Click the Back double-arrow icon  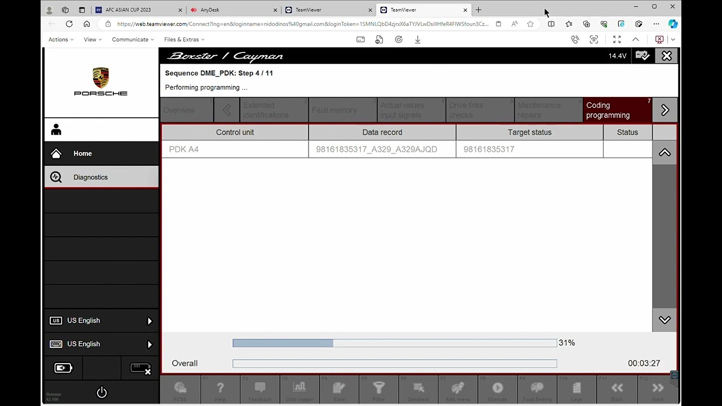[617, 388]
